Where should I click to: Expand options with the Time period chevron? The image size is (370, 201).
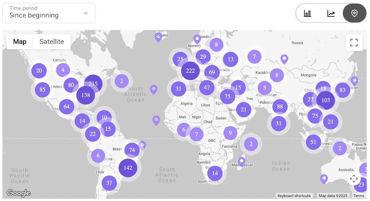click(86, 13)
